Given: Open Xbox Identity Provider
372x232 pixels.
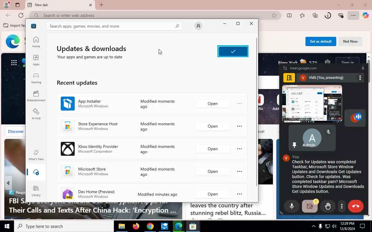Looking at the screenshot, I should pyautogui.click(x=212, y=149).
